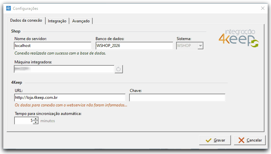Select the Dados da conexão tab

pos(26,20)
